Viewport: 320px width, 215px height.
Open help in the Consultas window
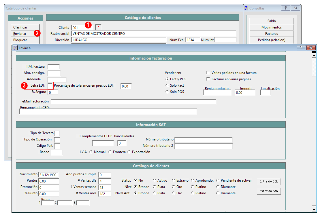[285, 8]
